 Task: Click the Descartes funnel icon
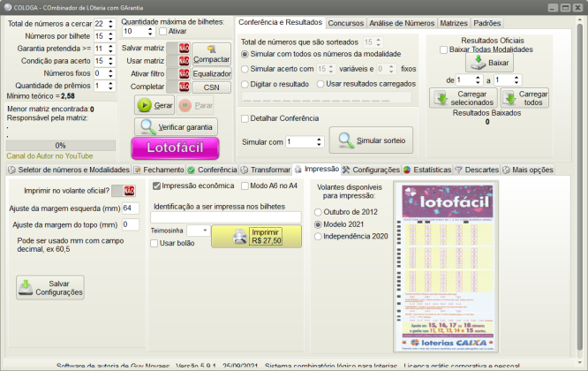(x=458, y=170)
